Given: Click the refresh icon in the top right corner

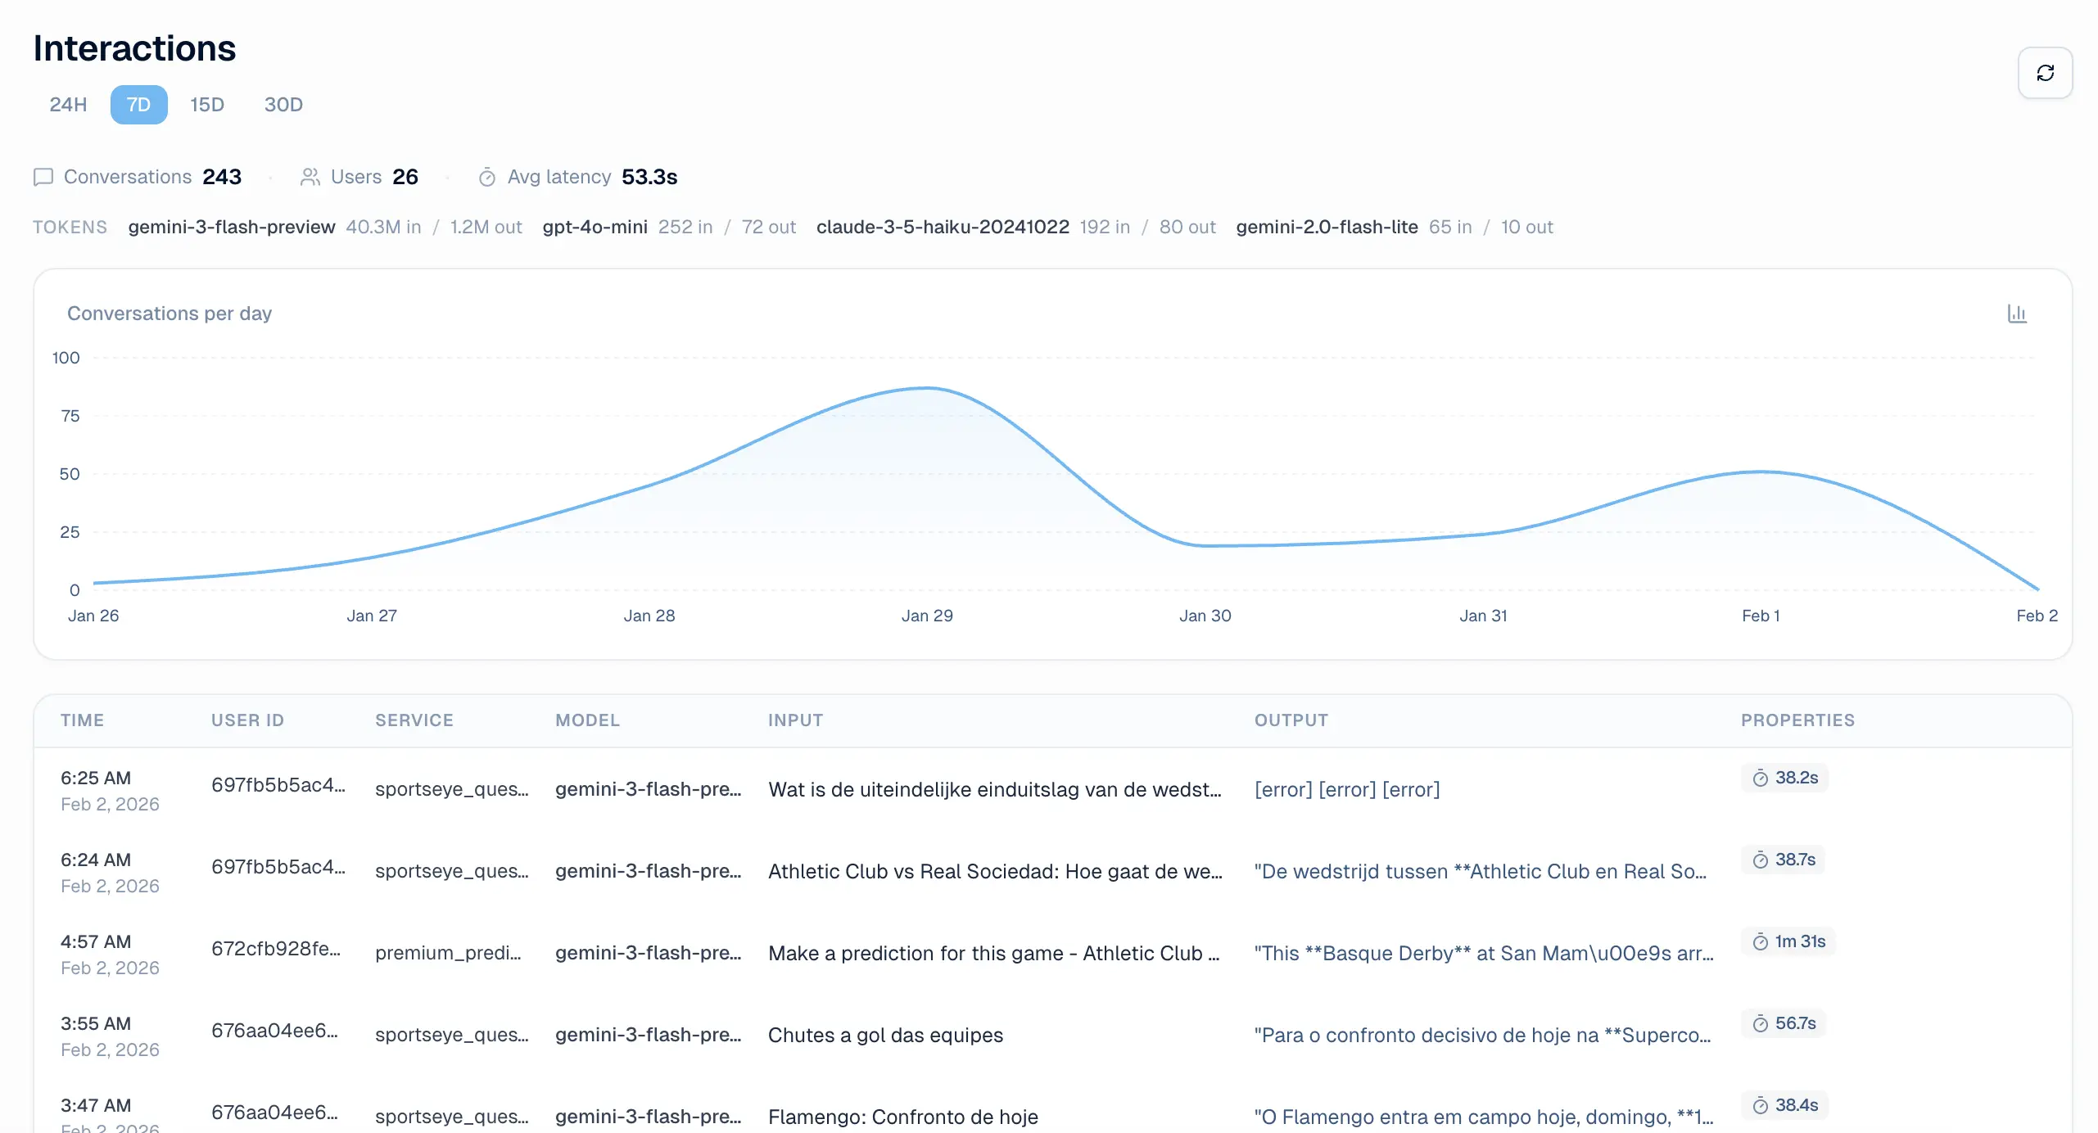Looking at the screenshot, I should tap(2046, 72).
